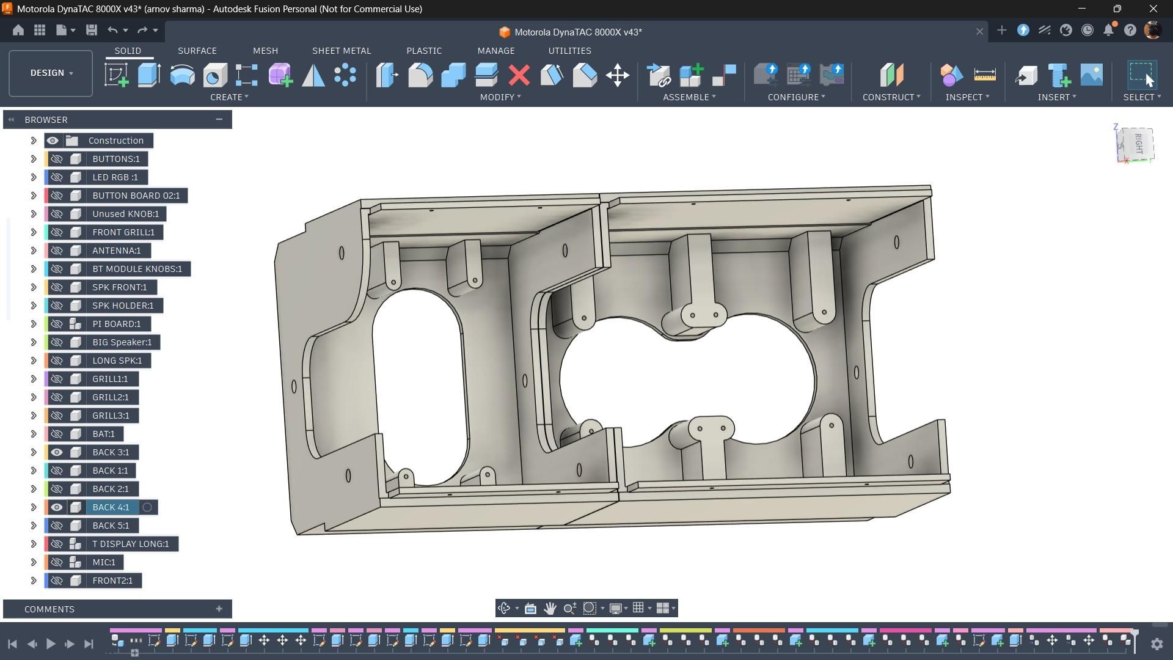
Task: Open the notifications bell
Action: coord(1109,30)
